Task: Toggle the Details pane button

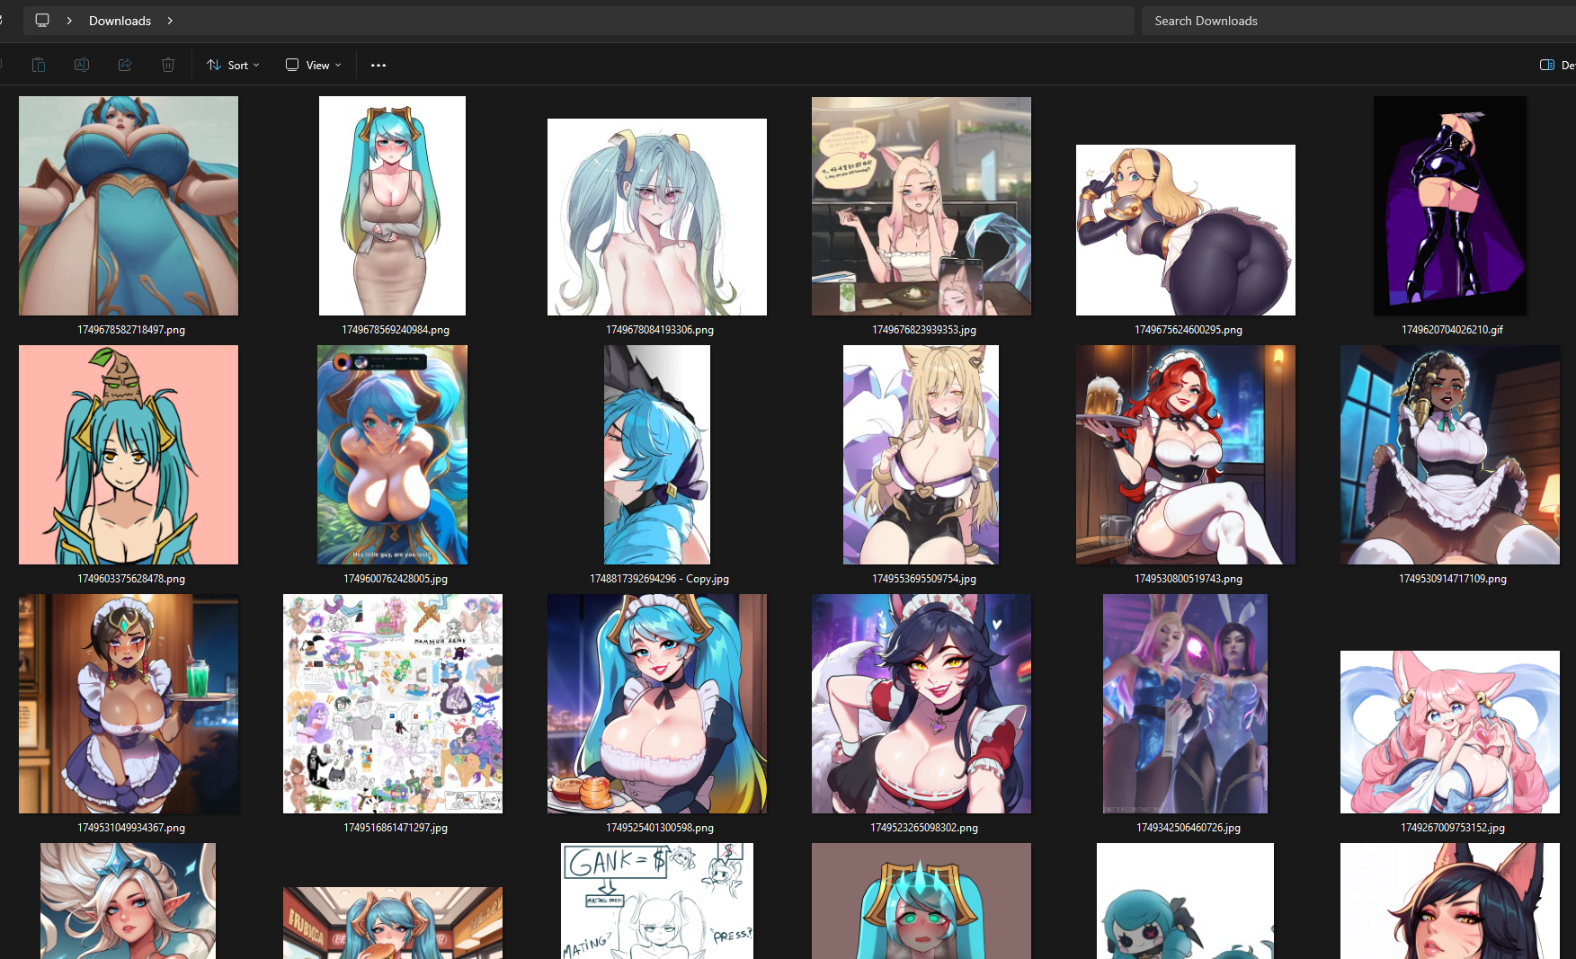Action: (x=1557, y=65)
